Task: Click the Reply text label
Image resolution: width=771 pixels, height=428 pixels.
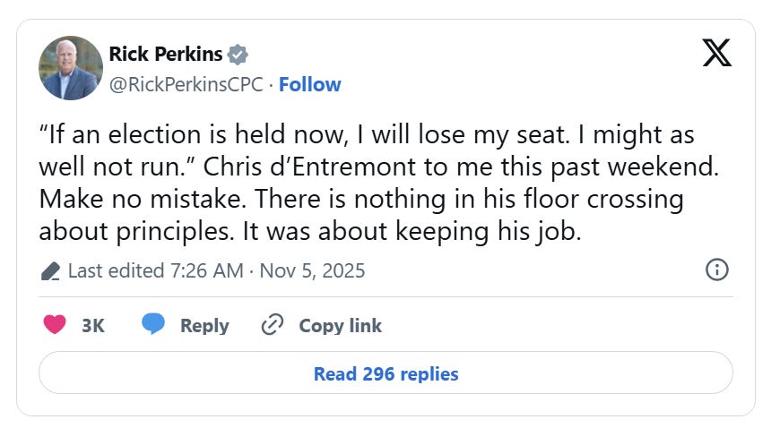Action: pyautogui.click(x=204, y=326)
